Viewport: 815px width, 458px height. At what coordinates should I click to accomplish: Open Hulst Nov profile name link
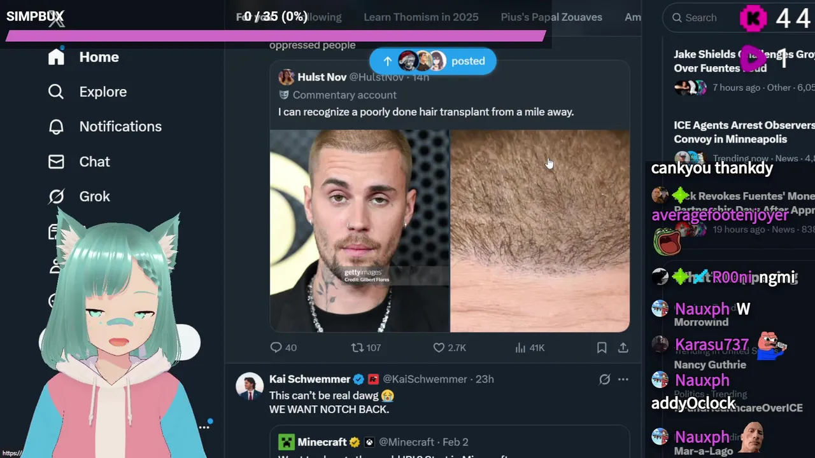pyautogui.click(x=322, y=77)
